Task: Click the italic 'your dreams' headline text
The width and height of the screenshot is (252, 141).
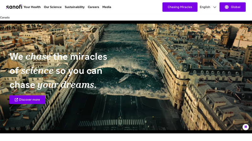Action: 66,85
